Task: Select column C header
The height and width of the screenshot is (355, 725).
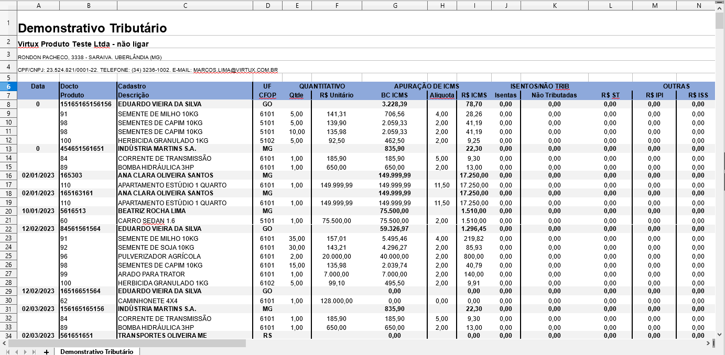Action: pyautogui.click(x=185, y=5)
